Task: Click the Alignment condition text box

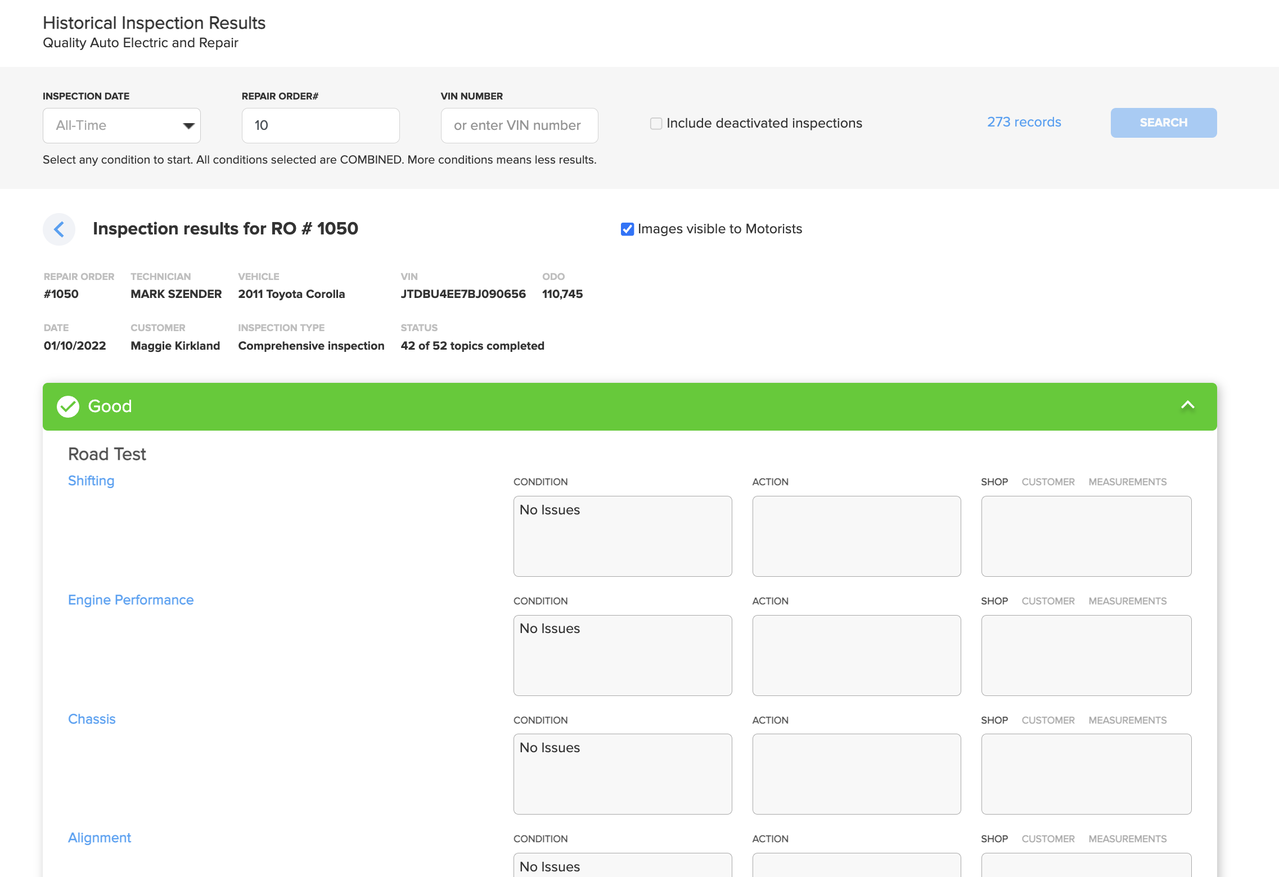Action: 623,865
